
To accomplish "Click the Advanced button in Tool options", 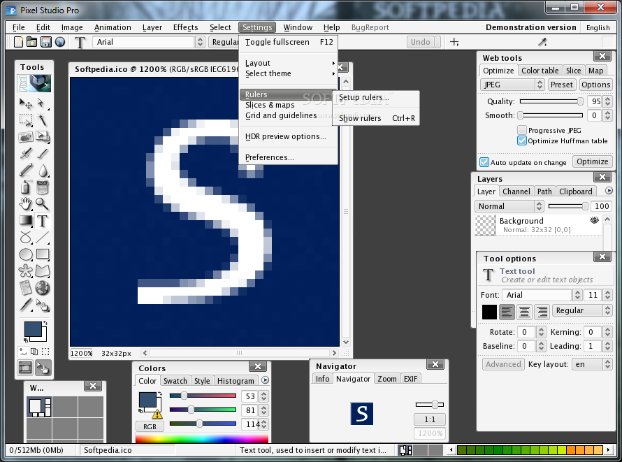I will coord(503,364).
